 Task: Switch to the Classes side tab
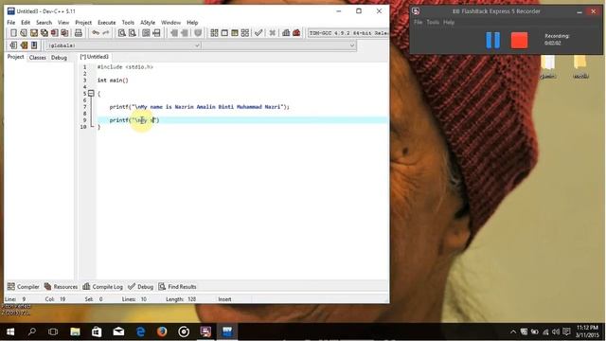coord(38,57)
